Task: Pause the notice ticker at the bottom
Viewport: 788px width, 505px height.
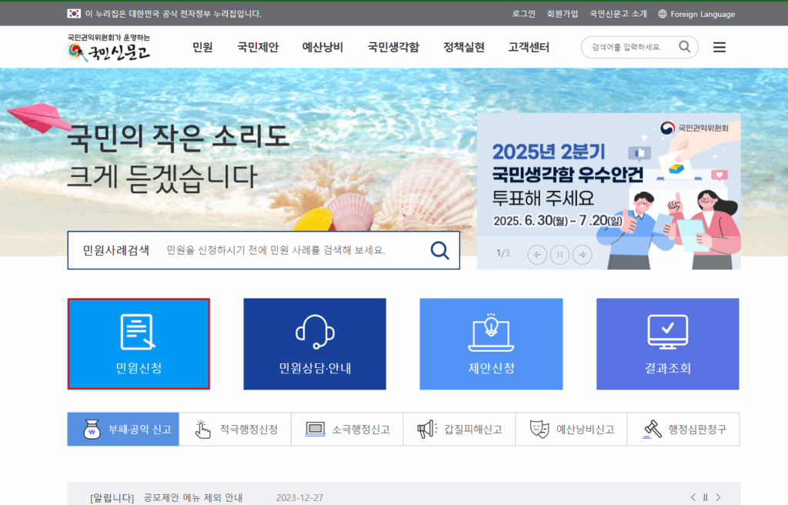Action: (x=705, y=497)
